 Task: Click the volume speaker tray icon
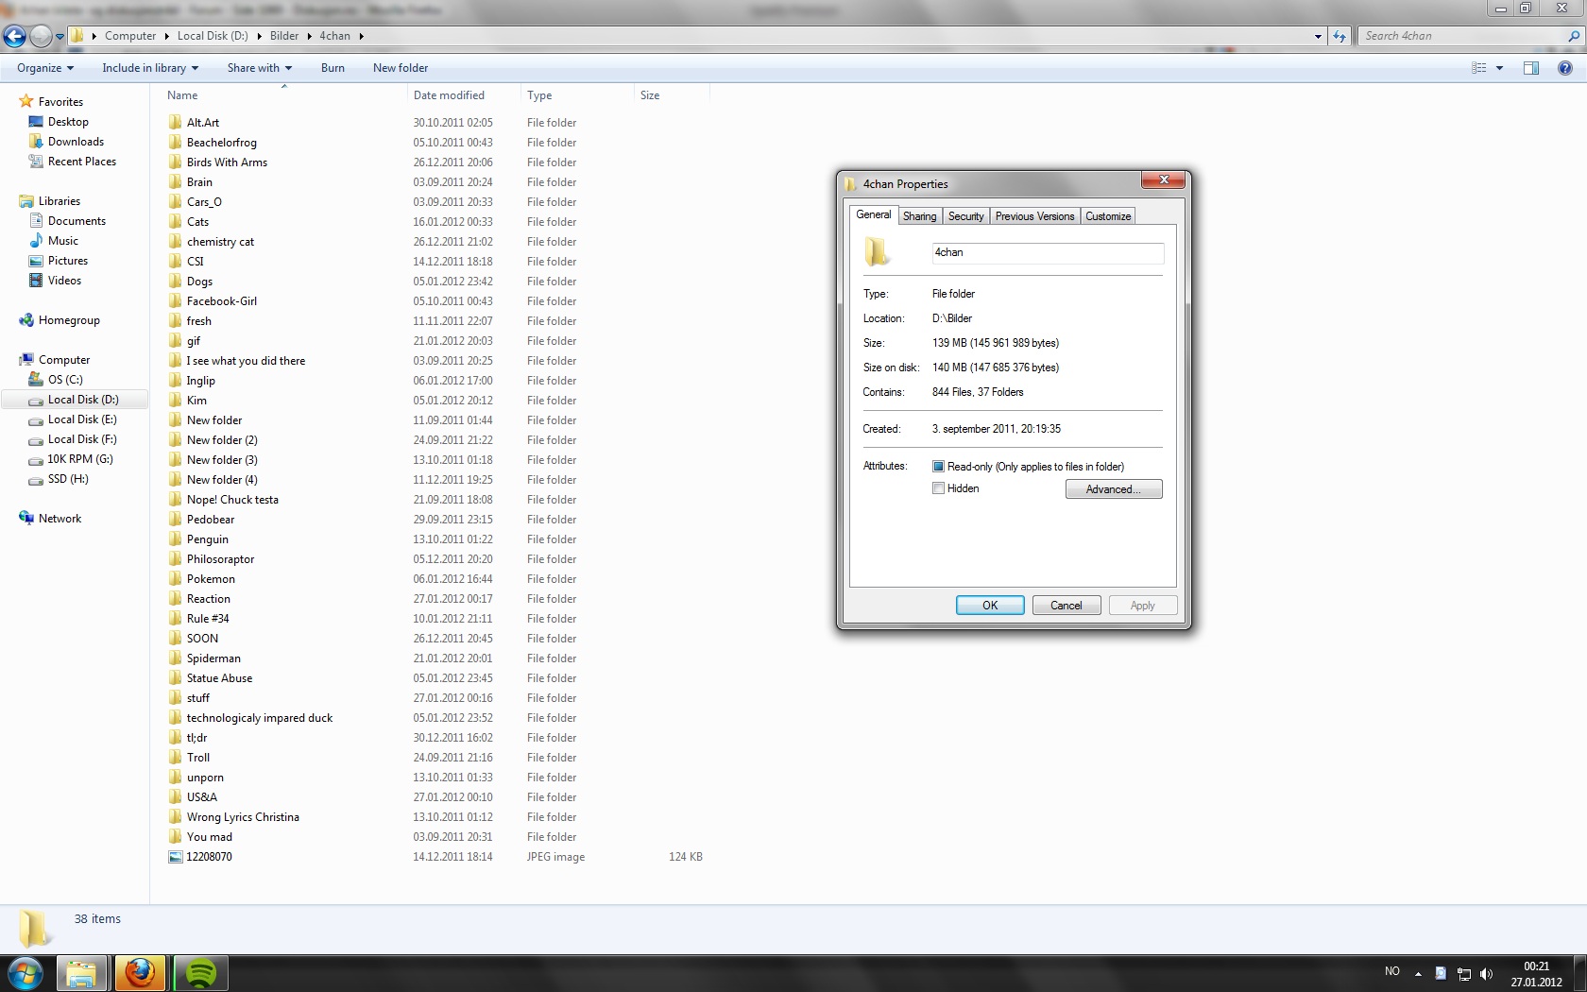1486,973
